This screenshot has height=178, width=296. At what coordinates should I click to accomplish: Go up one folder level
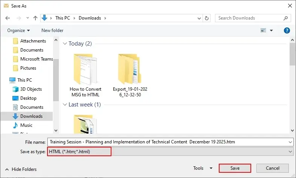[35, 18]
